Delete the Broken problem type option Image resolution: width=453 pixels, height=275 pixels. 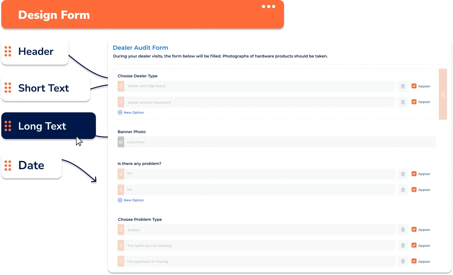(403, 230)
